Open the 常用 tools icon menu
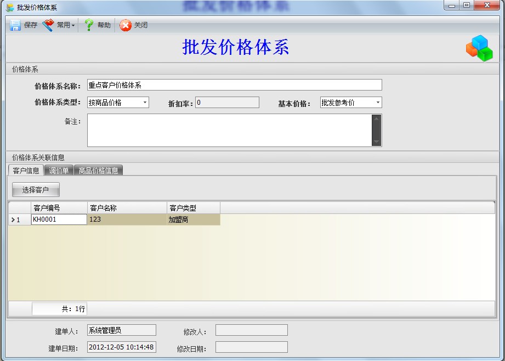 tap(48, 25)
